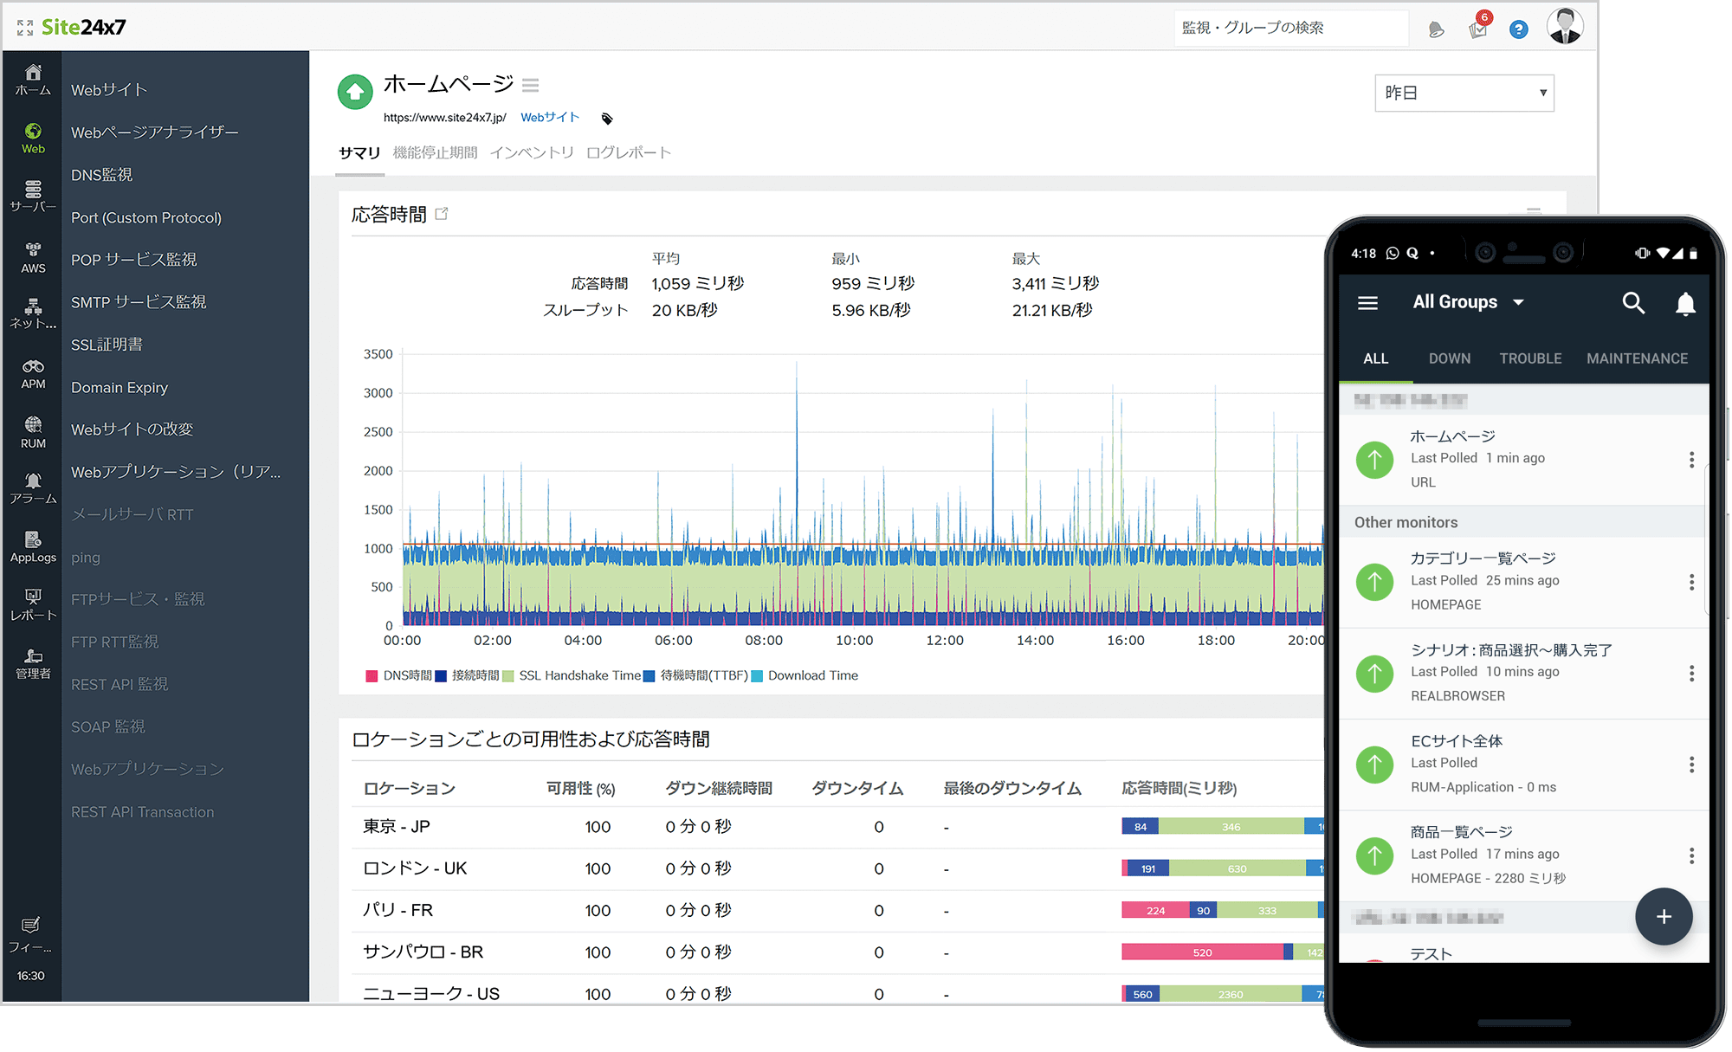The image size is (1732, 1052).
Task: Click the export icon next to 応答時間
Action: 442,212
